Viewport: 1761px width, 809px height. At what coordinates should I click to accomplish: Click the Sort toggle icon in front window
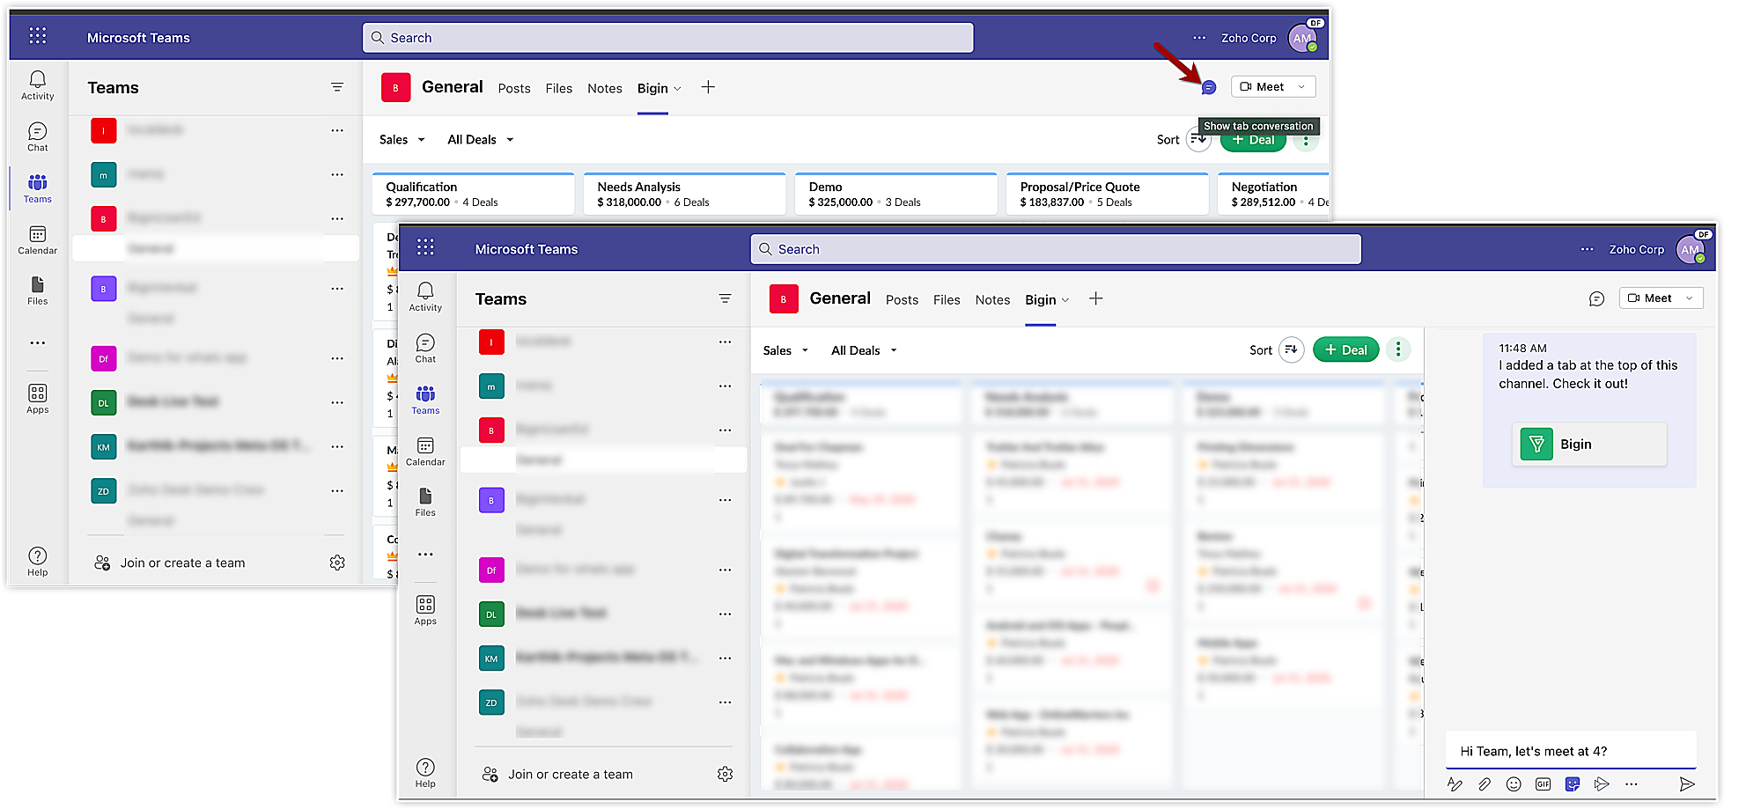1291,349
